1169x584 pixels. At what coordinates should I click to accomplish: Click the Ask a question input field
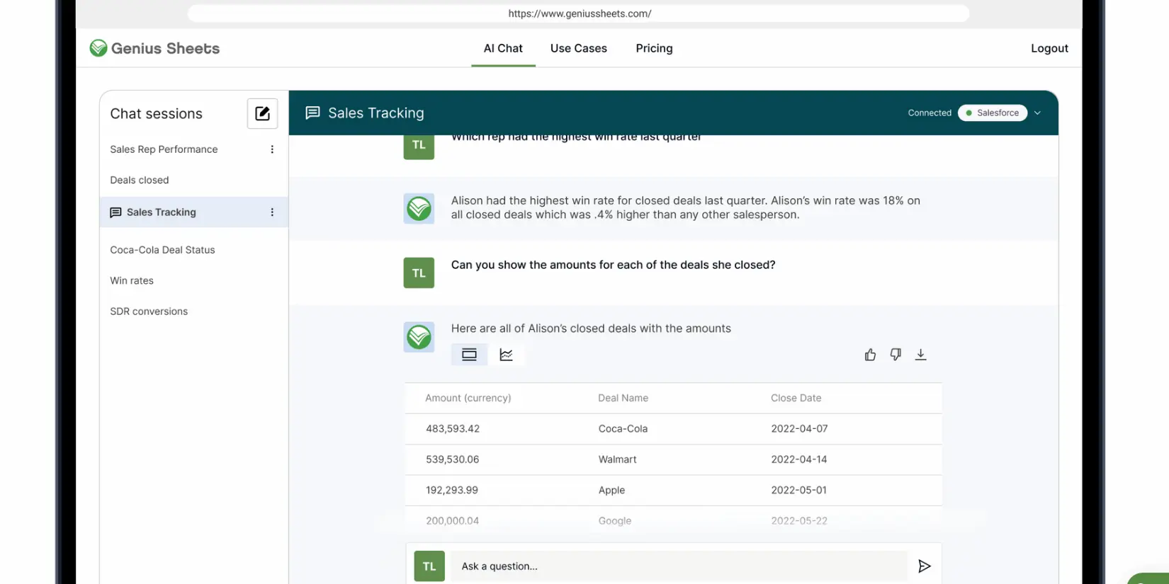coord(678,566)
